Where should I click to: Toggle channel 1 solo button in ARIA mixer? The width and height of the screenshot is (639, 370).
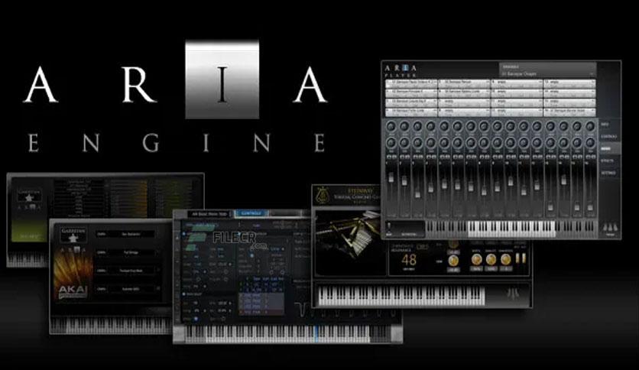pyautogui.click(x=394, y=157)
